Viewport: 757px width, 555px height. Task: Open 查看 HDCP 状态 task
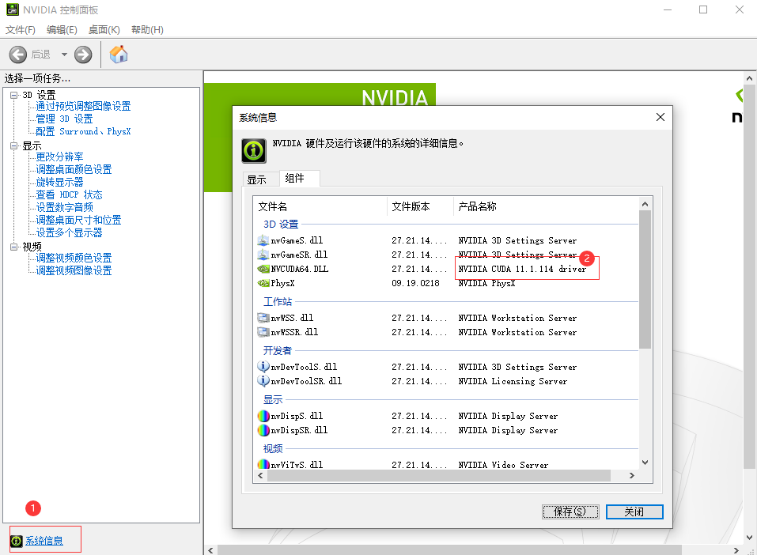[x=69, y=194]
